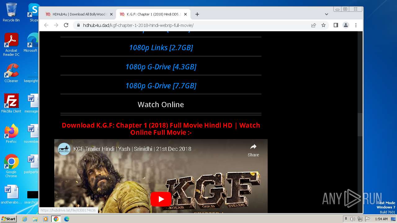Click Watch Online link
397x223 pixels.
161,105
